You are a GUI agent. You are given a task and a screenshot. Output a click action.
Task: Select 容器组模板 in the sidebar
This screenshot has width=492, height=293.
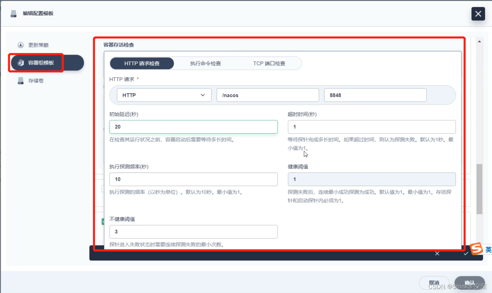click(47, 63)
